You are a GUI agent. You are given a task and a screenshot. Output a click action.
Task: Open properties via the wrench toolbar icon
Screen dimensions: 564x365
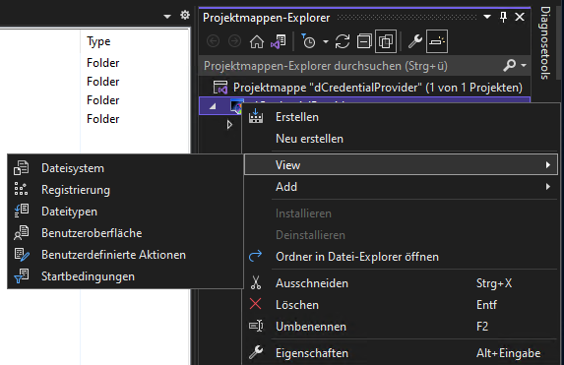[x=415, y=41]
